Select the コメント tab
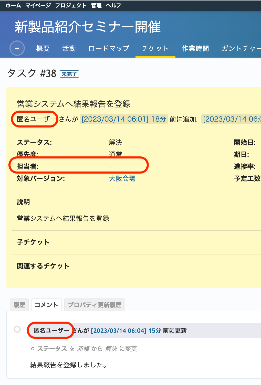Image resolution: width=261 pixels, height=385 pixels. [46, 305]
